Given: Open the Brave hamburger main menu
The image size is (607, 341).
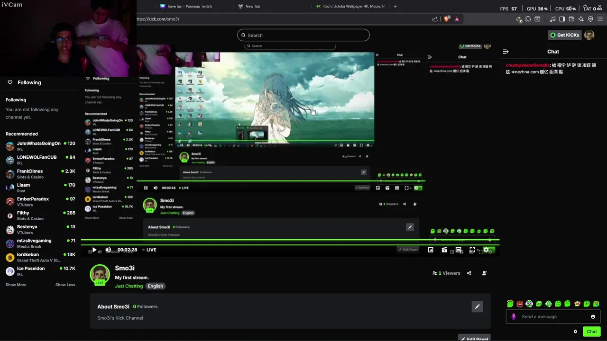Looking at the screenshot, I should click(x=600, y=19).
